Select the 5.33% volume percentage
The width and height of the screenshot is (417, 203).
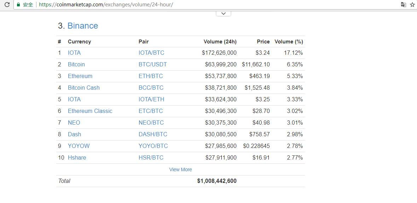click(295, 76)
